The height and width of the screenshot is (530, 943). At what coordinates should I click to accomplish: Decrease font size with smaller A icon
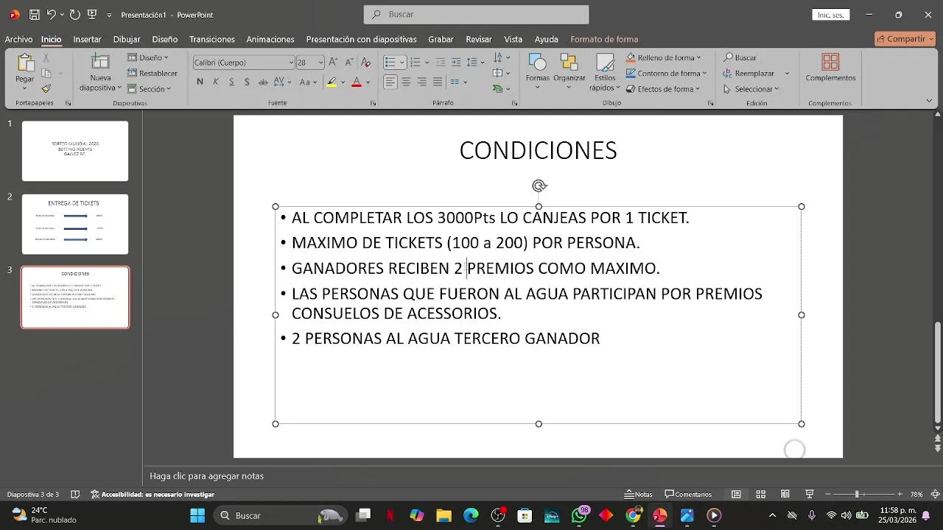(x=348, y=63)
